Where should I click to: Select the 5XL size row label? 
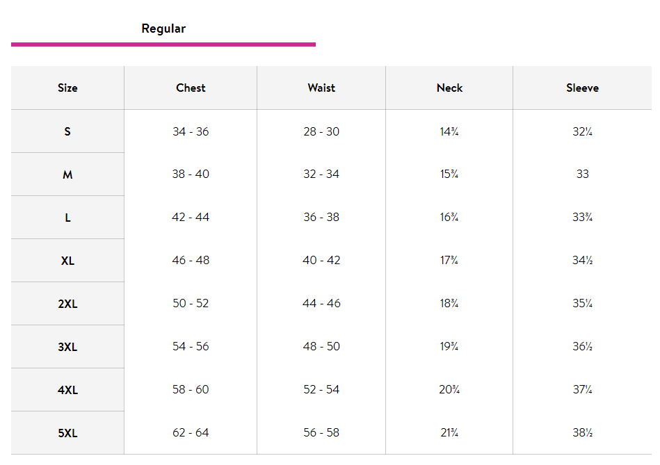click(x=67, y=433)
